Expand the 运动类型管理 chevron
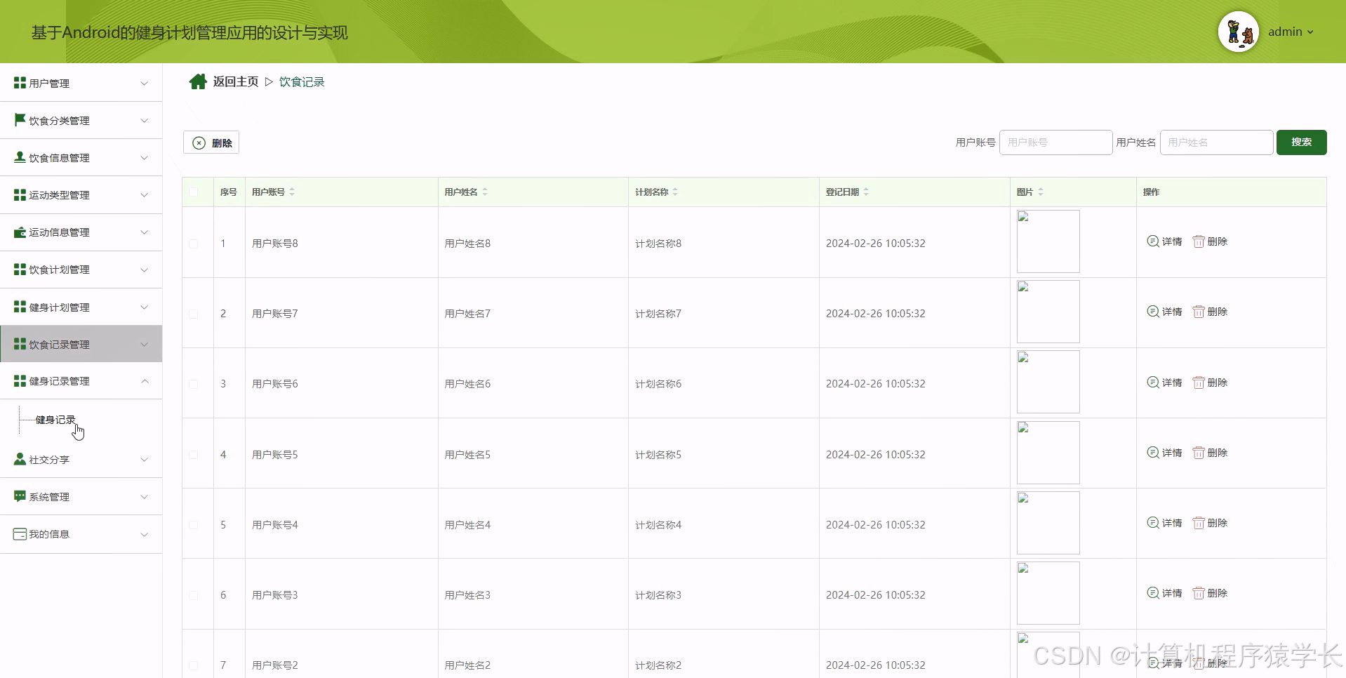 coord(145,194)
